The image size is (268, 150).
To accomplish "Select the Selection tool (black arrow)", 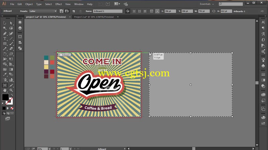I will click(5, 23).
